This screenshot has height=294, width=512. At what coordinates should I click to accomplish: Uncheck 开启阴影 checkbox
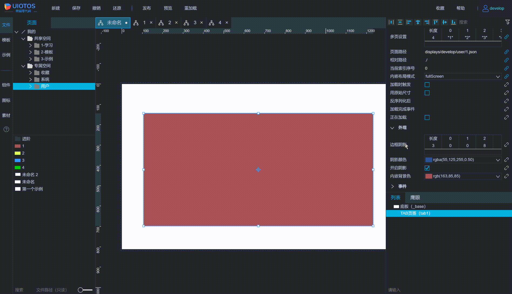pyautogui.click(x=427, y=168)
